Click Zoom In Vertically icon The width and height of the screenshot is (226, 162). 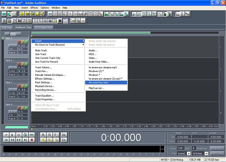pyautogui.click(x=64, y=135)
